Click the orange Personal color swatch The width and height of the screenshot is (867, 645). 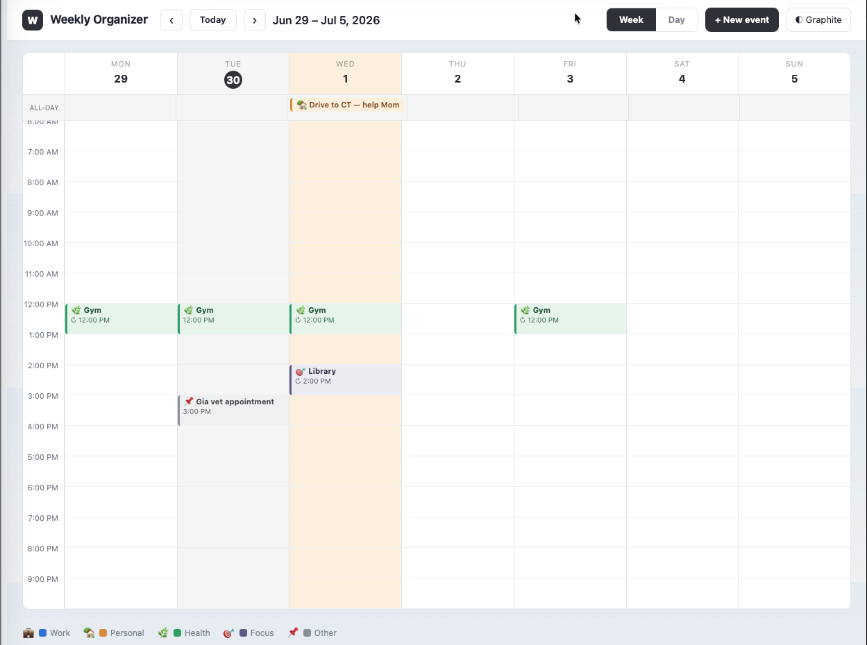(x=103, y=633)
